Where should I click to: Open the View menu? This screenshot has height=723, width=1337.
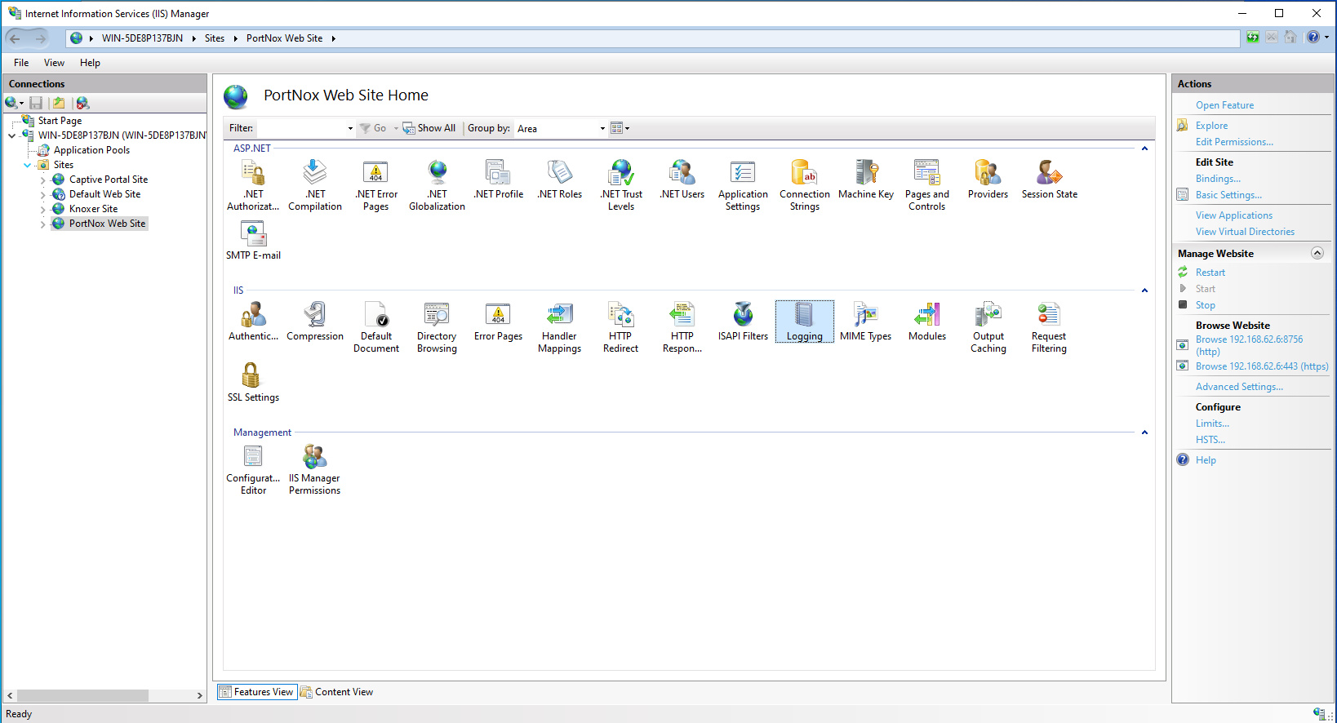[54, 63]
